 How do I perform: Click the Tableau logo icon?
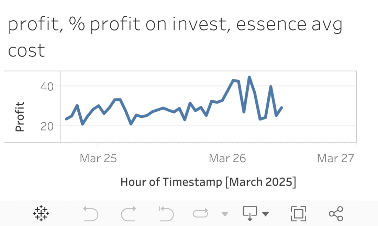(x=41, y=214)
